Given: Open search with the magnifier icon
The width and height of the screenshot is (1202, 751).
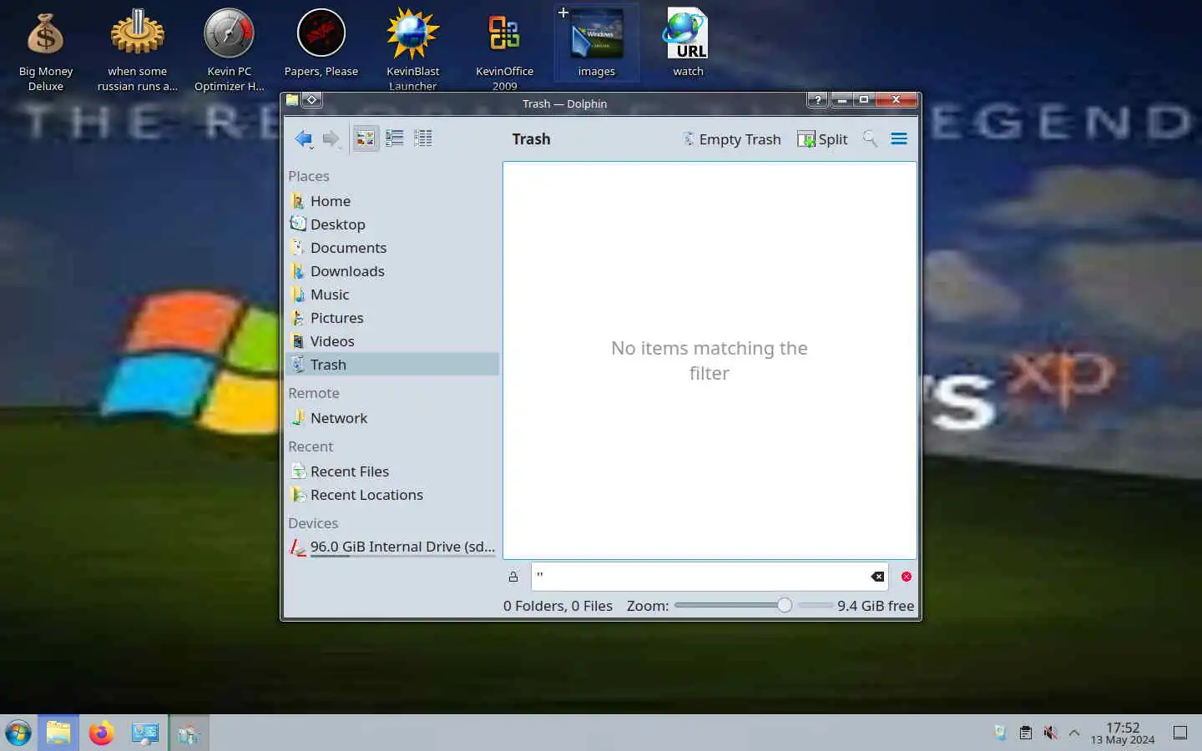Looking at the screenshot, I should coord(870,139).
